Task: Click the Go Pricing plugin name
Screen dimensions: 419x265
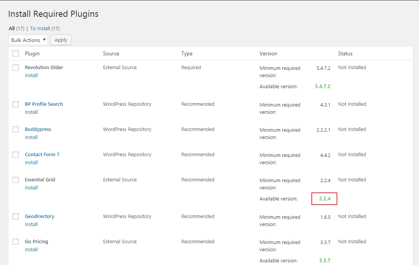Action: 36,241
